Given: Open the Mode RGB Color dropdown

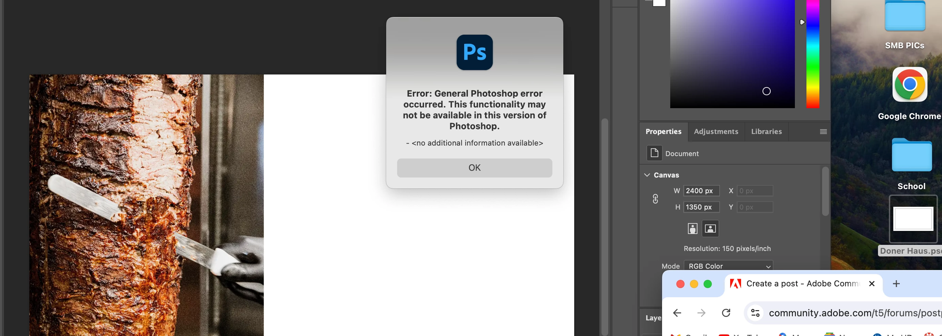Looking at the screenshot, I should (728, 266).
